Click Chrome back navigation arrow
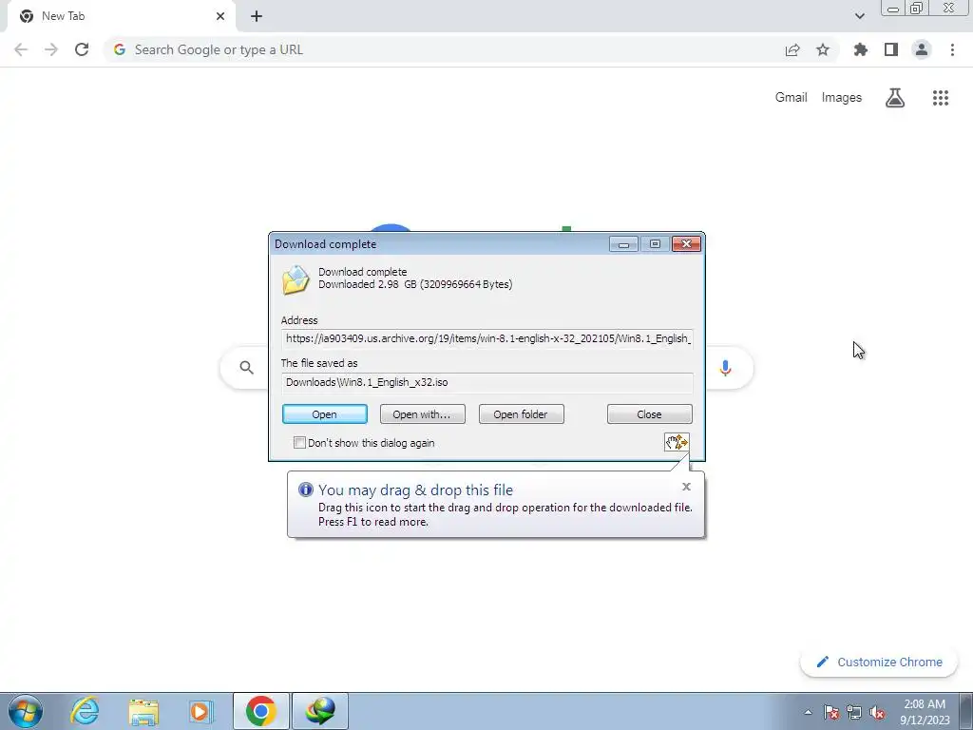The image size is (973, 730). pos(21,49)
